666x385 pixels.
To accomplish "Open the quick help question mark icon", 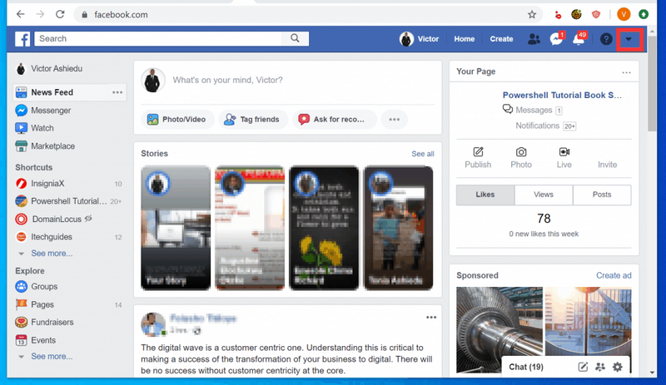I will point(606,39).
